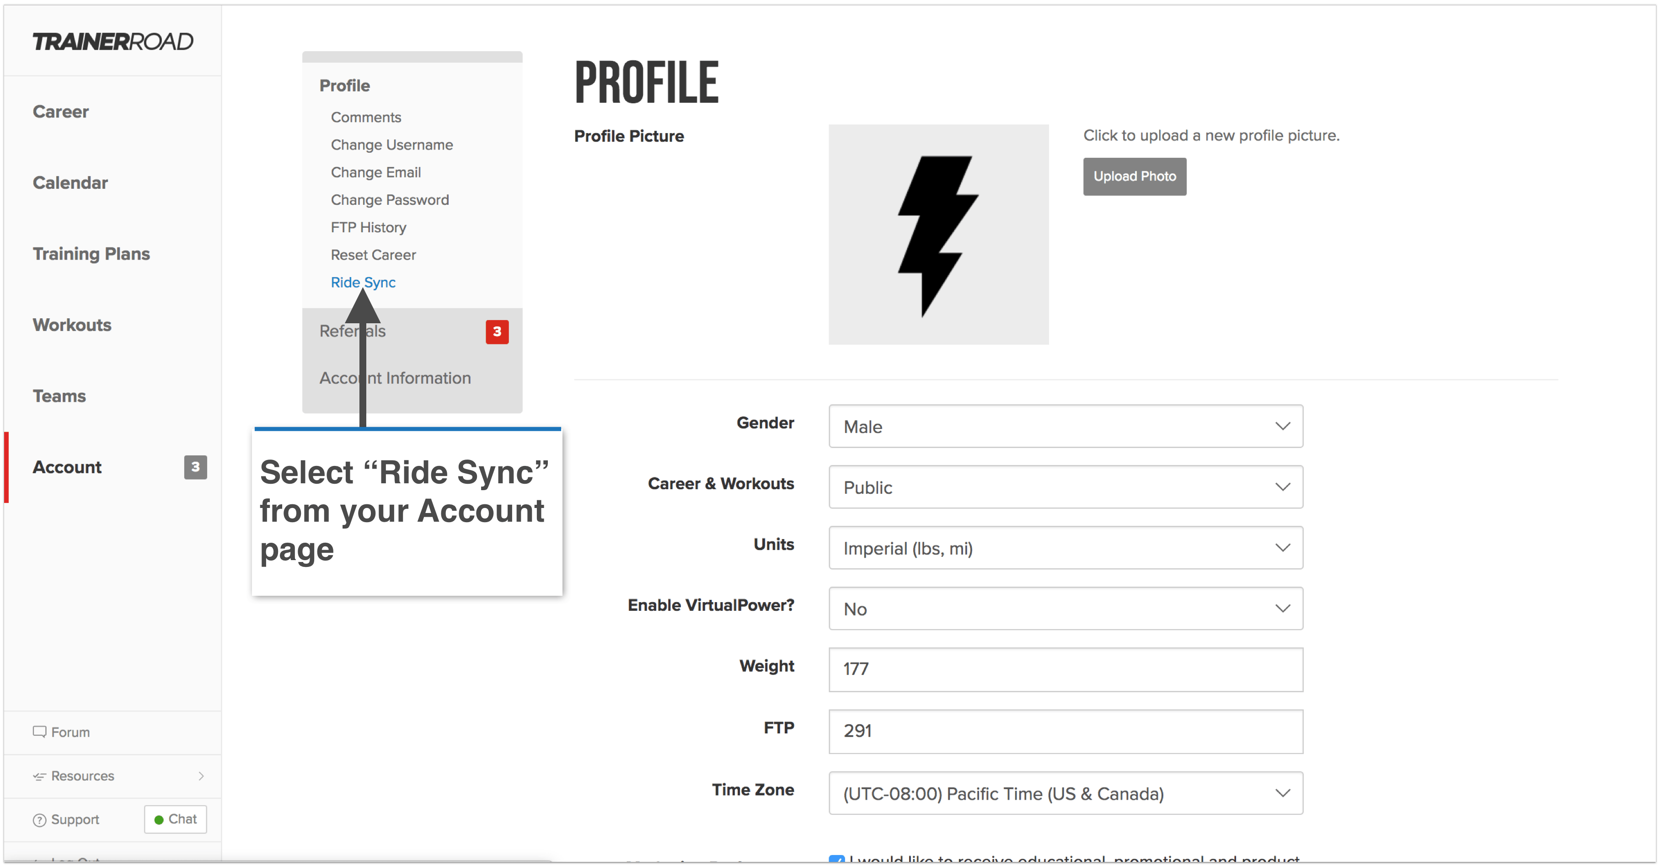
Task: Open Chat using the green status dot
Action: (159, 819)
